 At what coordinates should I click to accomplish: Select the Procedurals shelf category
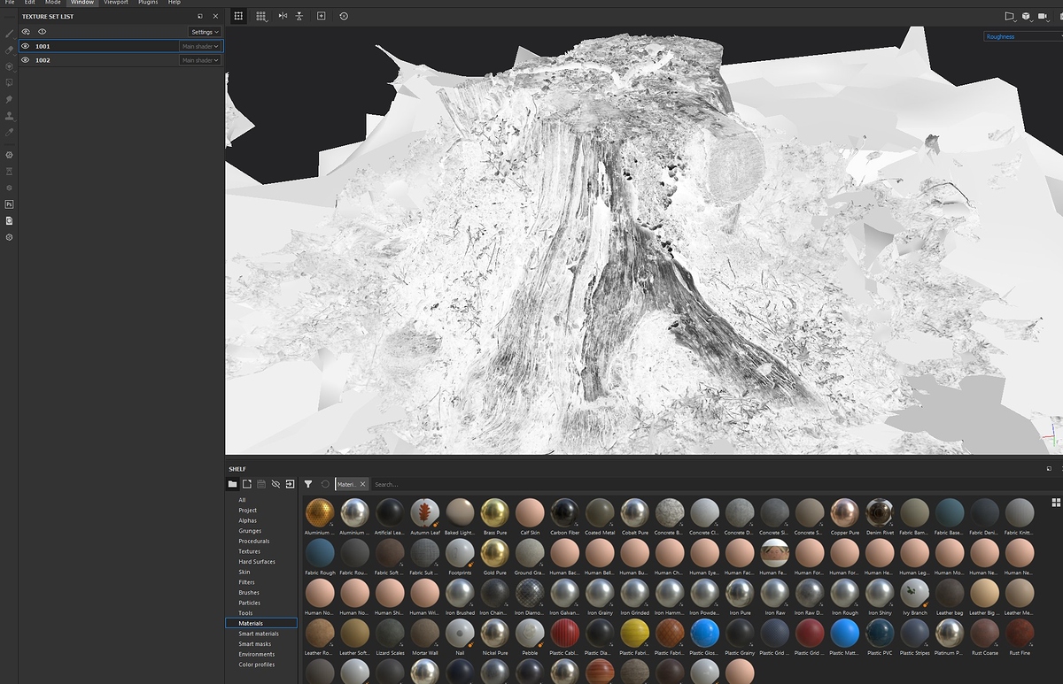coord(253,542)
